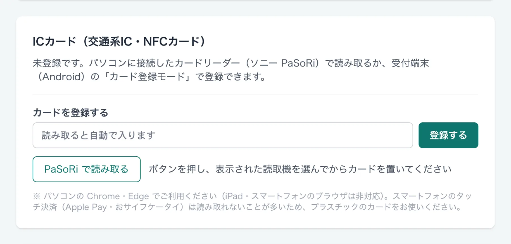Click the ICカード（交通系IC・NFCカード）heading
Viewport: 511px width, 244px height.
pos(119,41)
